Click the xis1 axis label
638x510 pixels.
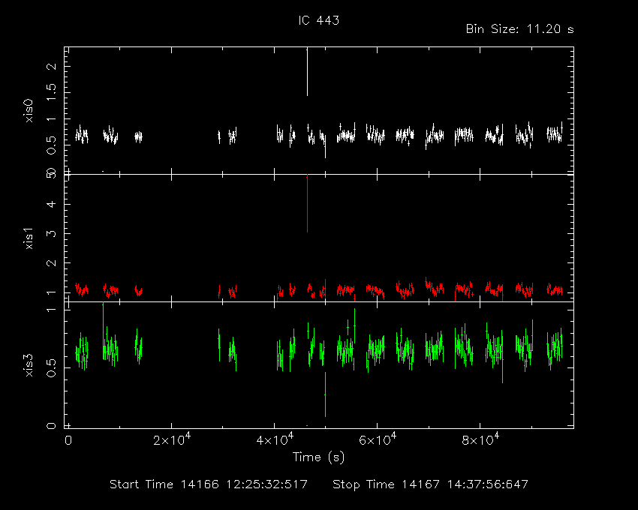tap(29, 238)
